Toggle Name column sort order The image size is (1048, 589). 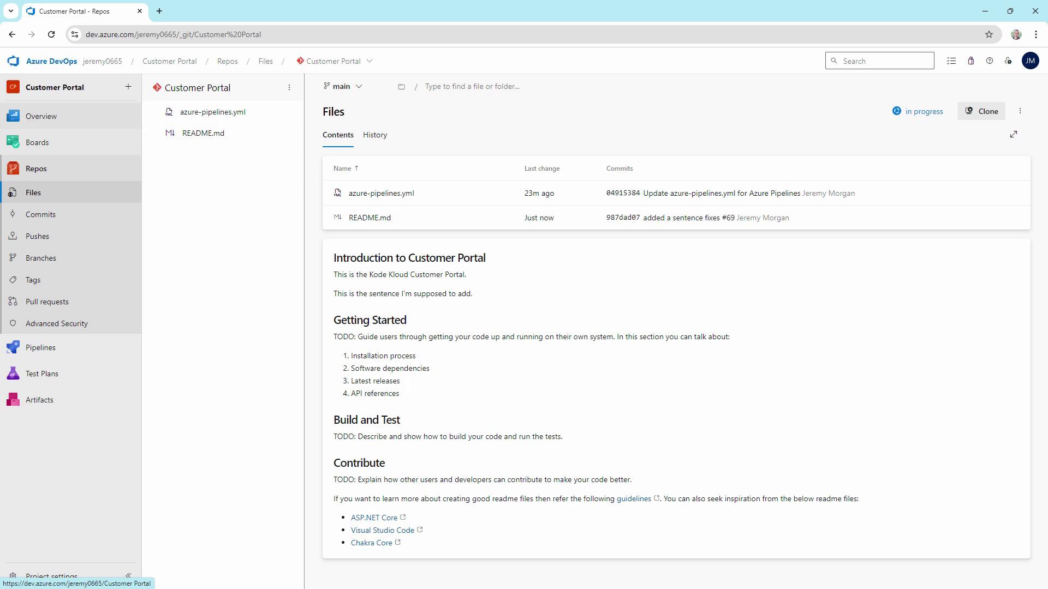346,169
